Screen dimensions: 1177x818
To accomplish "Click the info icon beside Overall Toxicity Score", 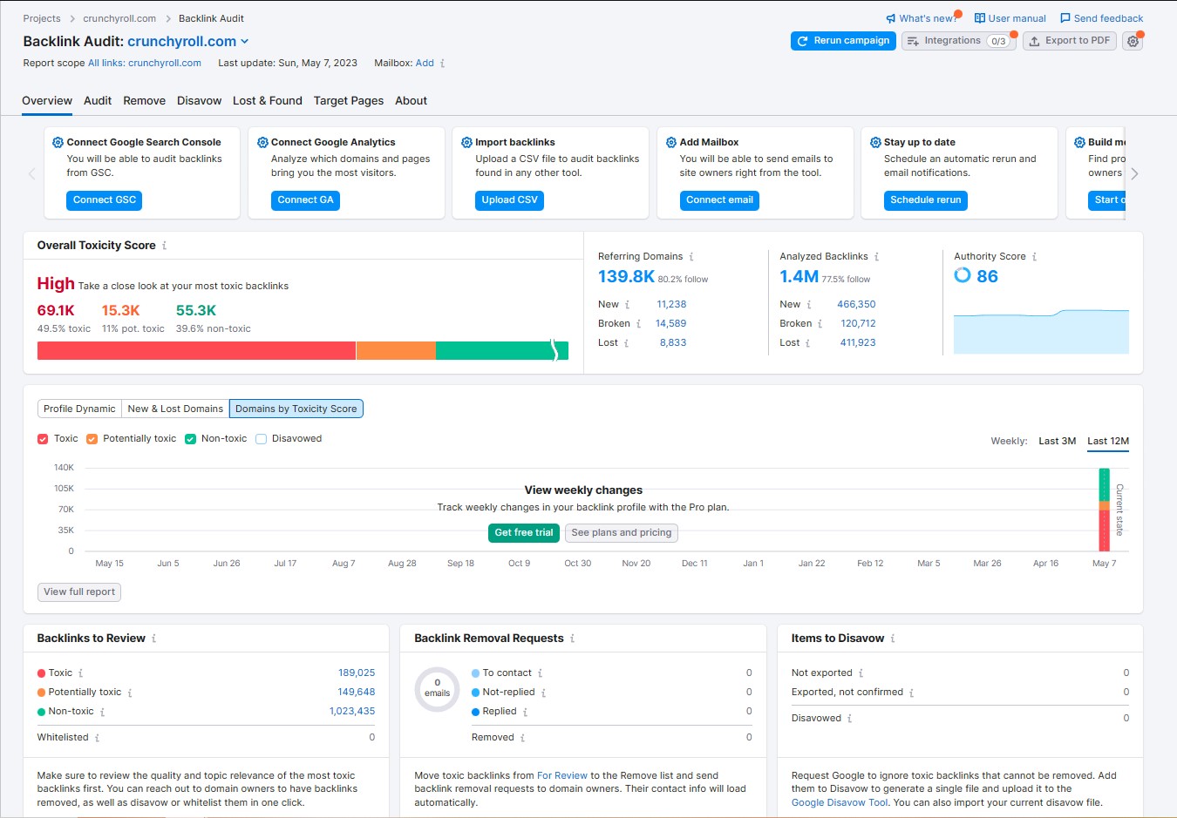I will [x=165, y=246].
